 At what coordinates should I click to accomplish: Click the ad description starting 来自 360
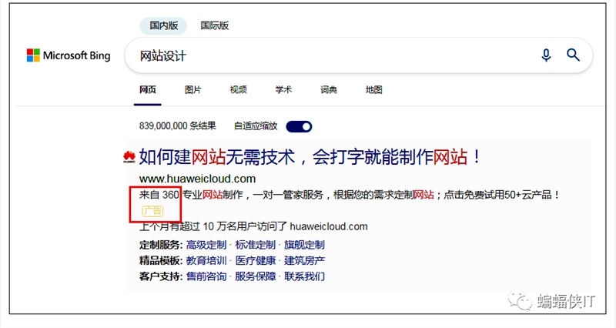pos(350,195)
